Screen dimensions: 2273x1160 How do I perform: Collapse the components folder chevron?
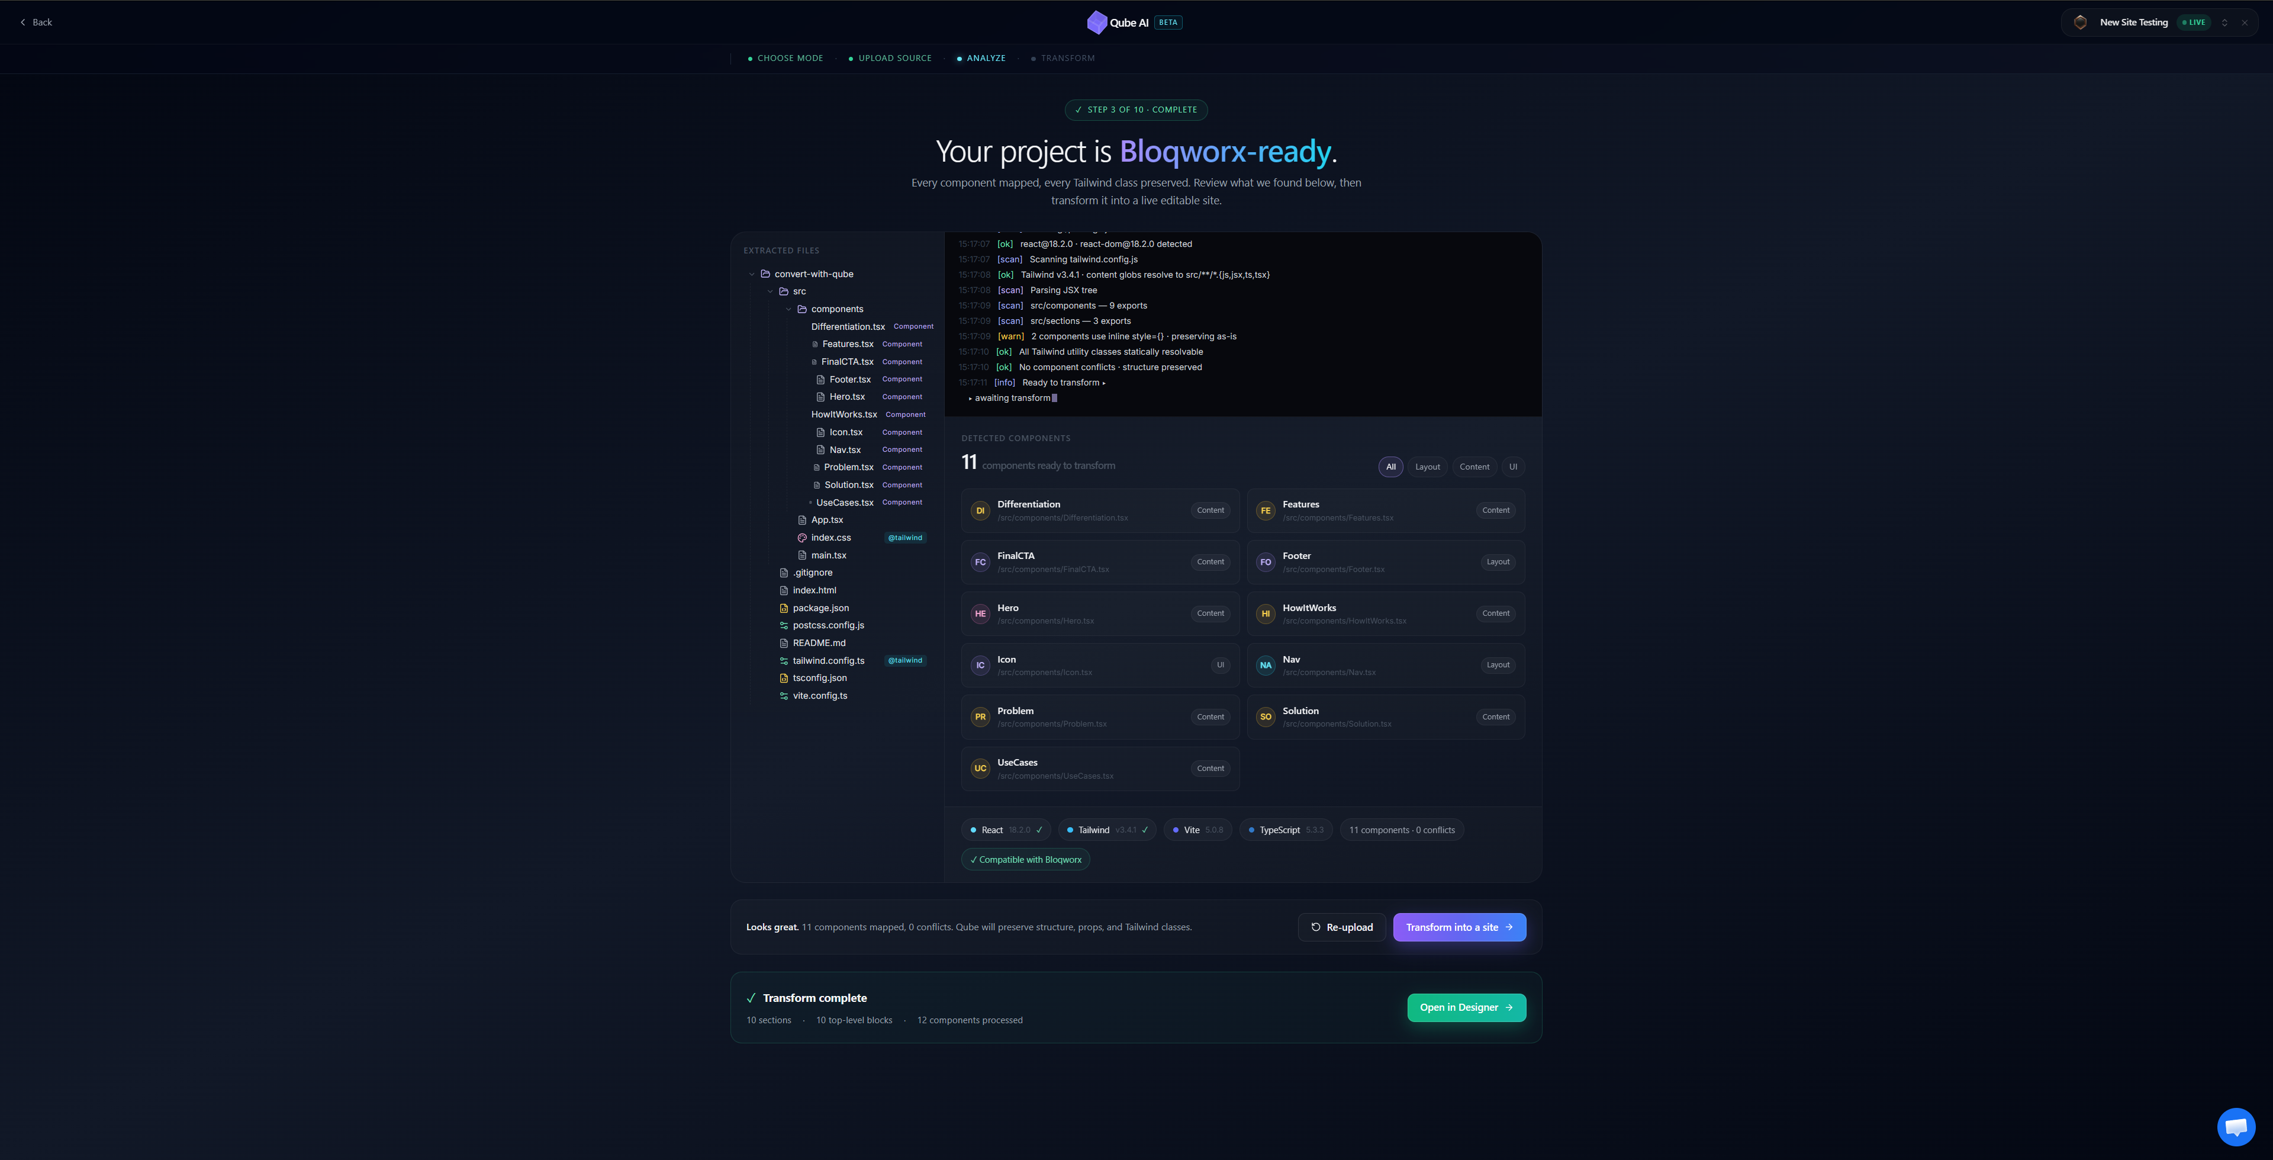click(789, 309)
